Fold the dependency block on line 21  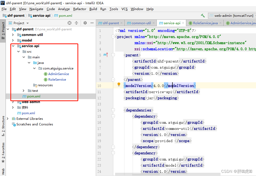tap(113, 153)
